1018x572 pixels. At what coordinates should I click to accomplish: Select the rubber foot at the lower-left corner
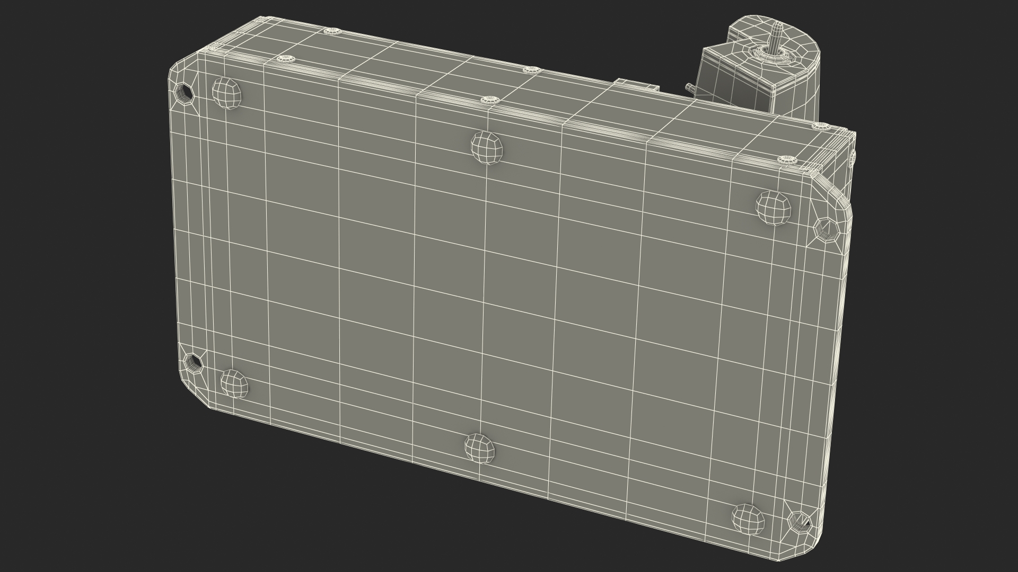point(234,383)
